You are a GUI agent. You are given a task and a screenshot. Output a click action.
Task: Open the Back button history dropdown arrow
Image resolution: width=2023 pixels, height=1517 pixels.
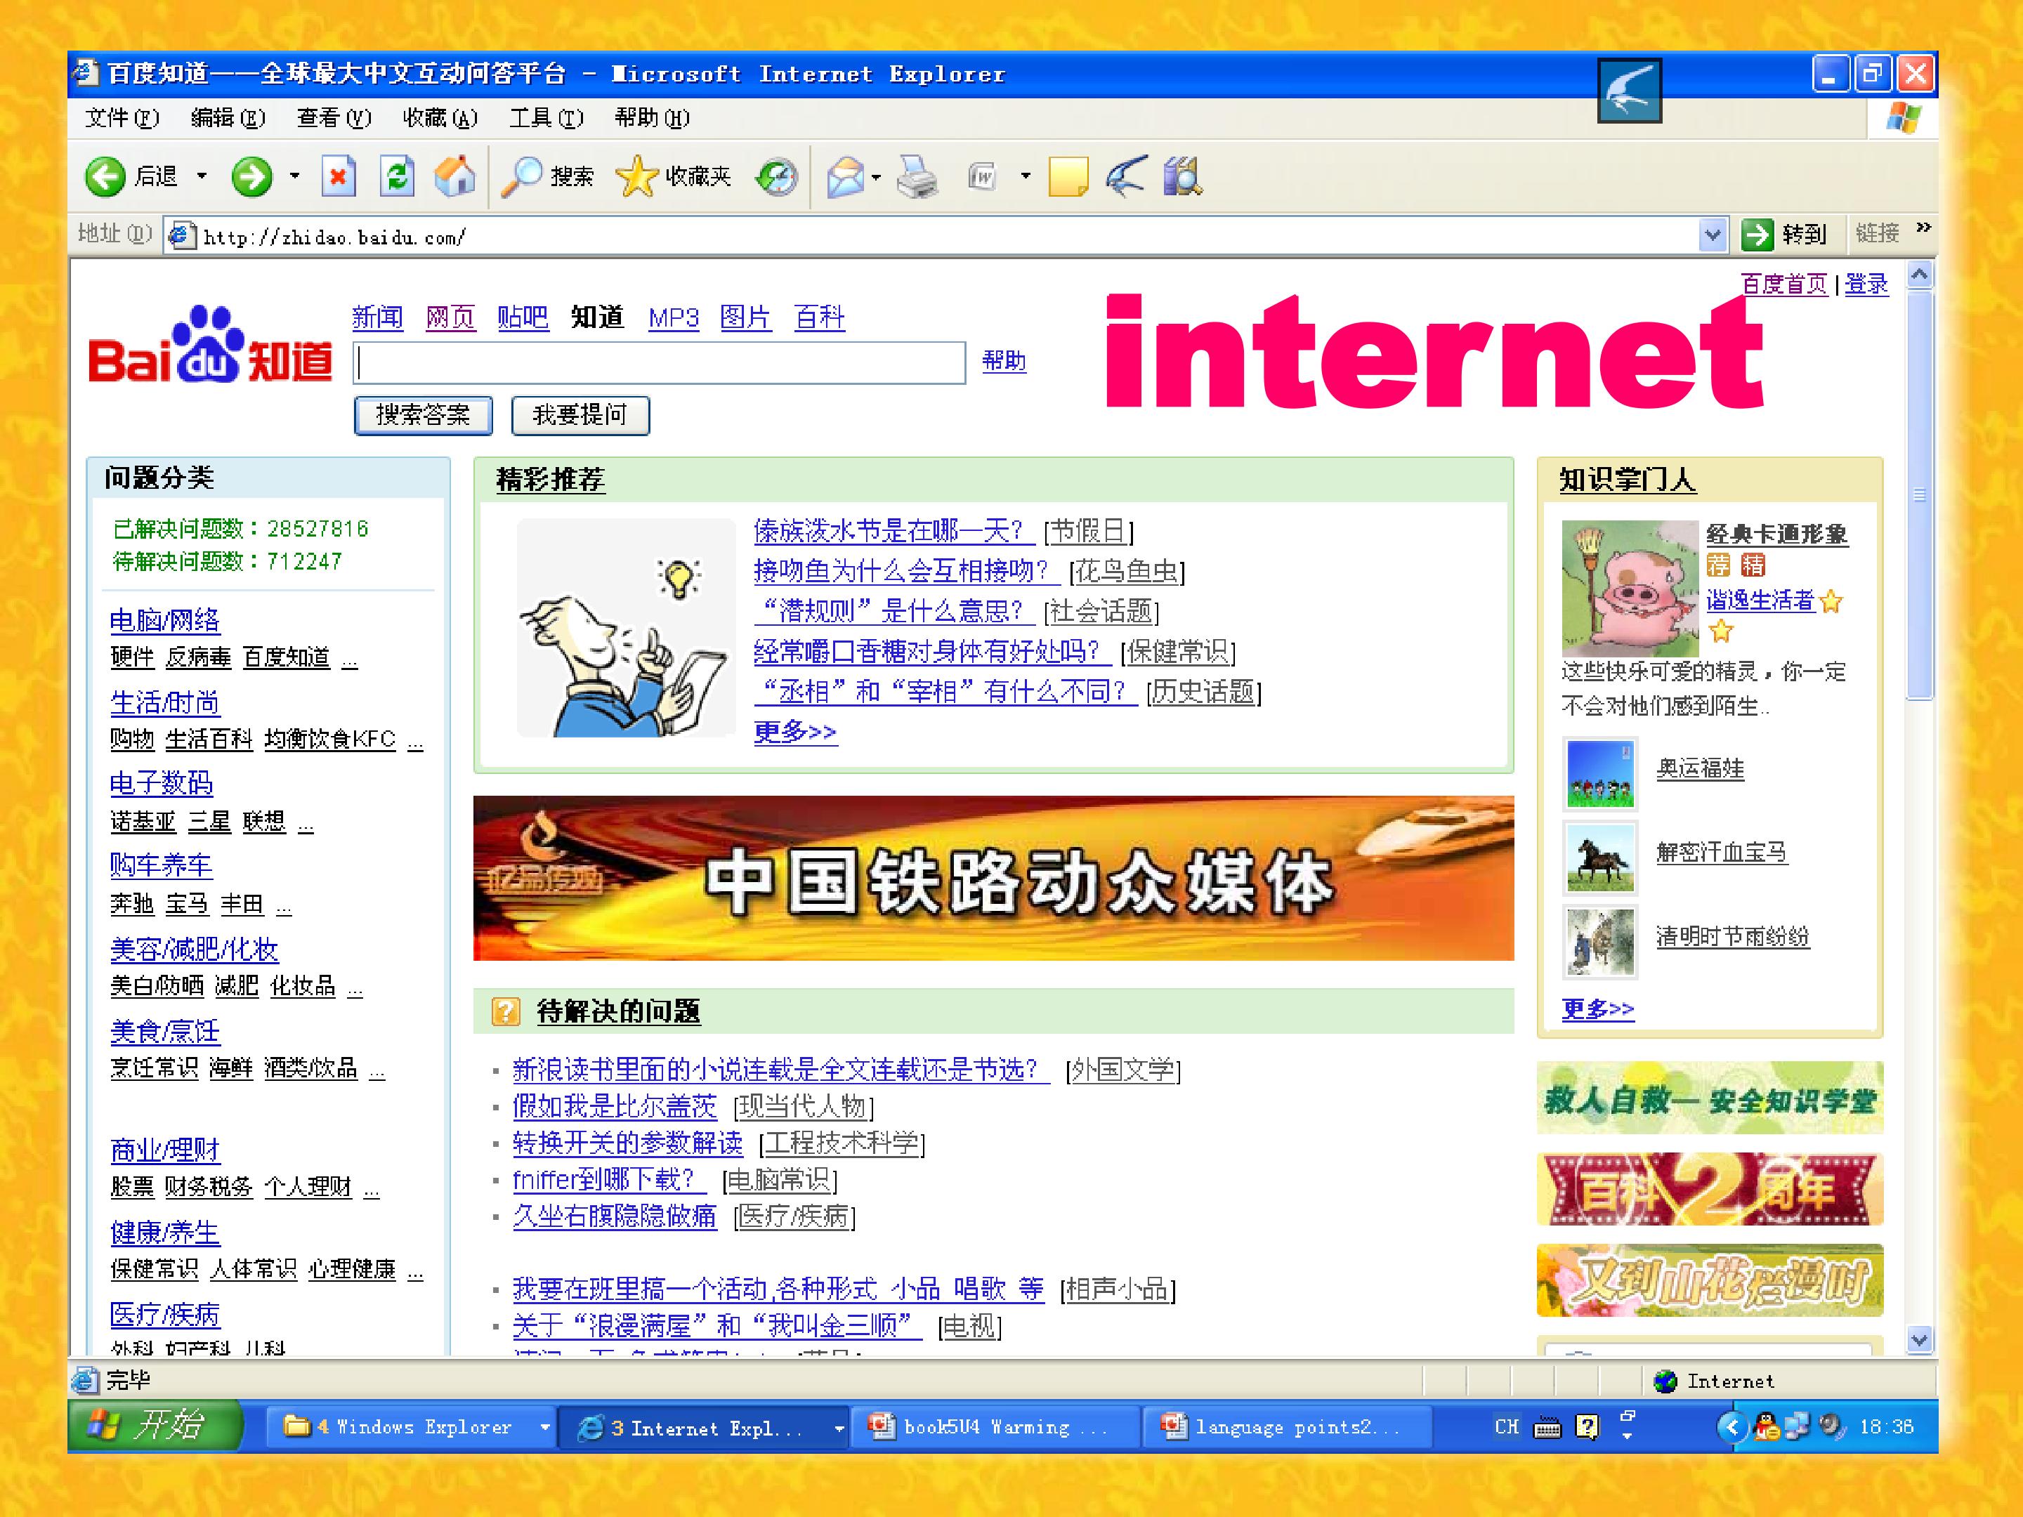click(202, 176)
